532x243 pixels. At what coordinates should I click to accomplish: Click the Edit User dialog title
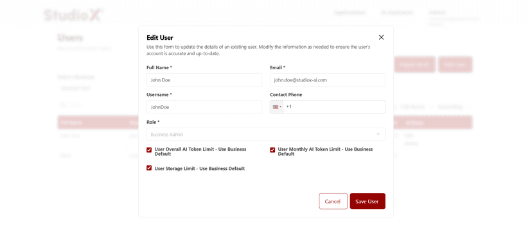coord(160,38)
